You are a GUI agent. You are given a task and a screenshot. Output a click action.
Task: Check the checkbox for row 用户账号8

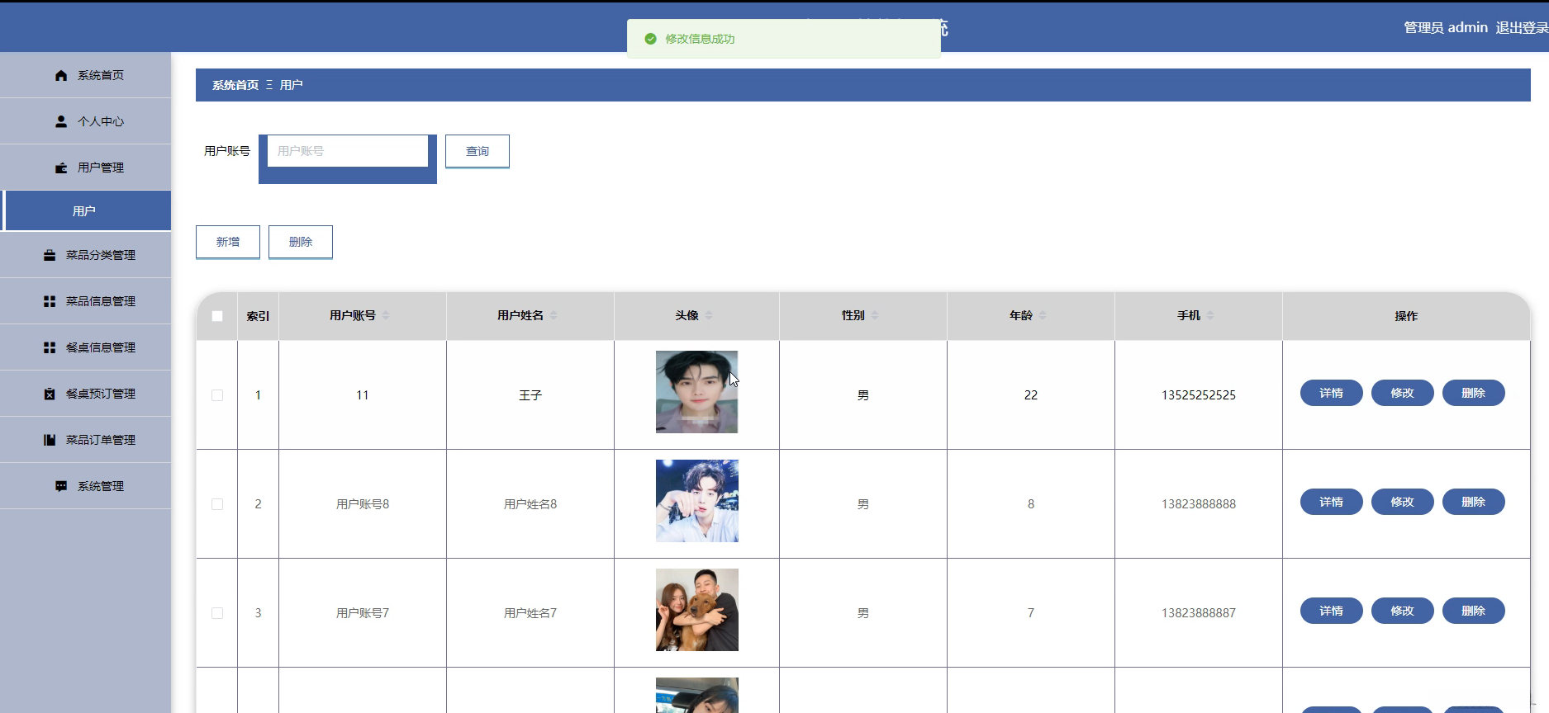pos(217,504)
